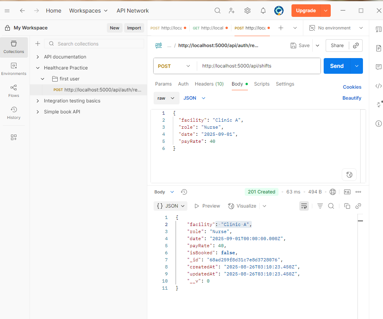The height and width of the screenshot is (319, 383).
Task: Open the code snippet icon
Action: pos(378,86)
